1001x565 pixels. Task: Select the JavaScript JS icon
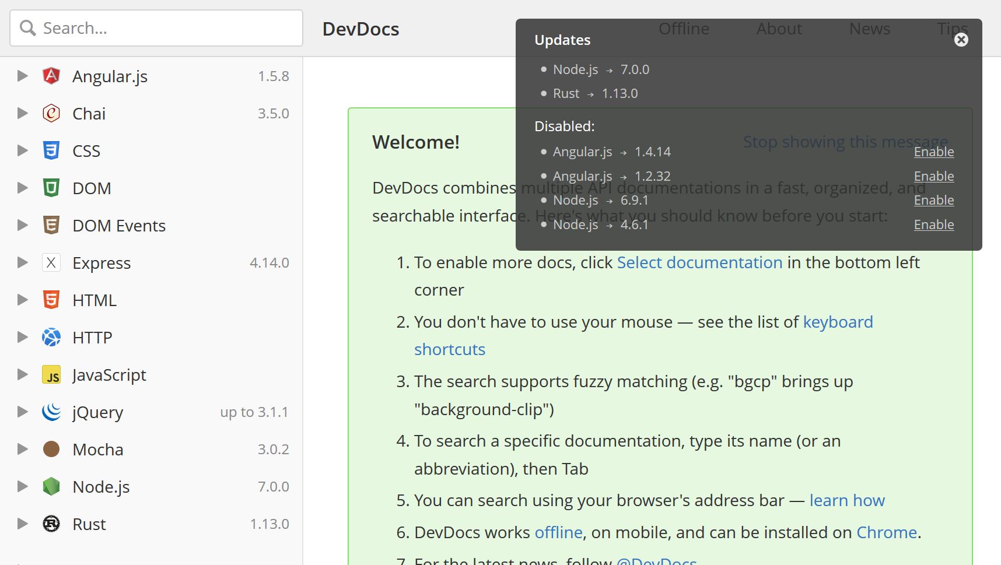51,374
